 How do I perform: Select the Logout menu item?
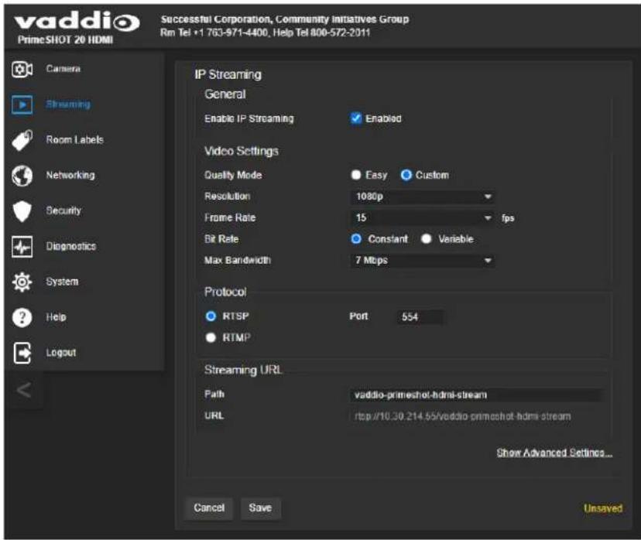point(61,353)
